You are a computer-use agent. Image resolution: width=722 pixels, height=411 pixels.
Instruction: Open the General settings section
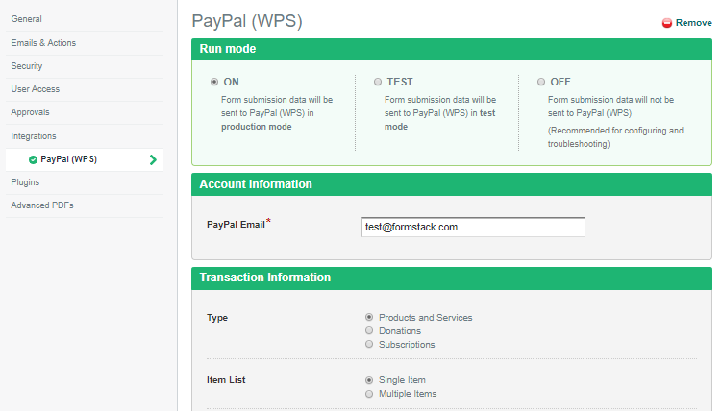click(x=26, y=19)
